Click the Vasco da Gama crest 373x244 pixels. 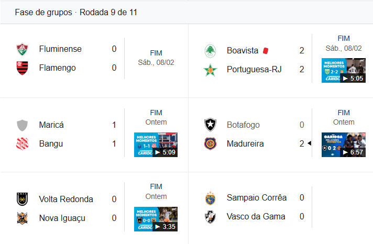(210, 217)
